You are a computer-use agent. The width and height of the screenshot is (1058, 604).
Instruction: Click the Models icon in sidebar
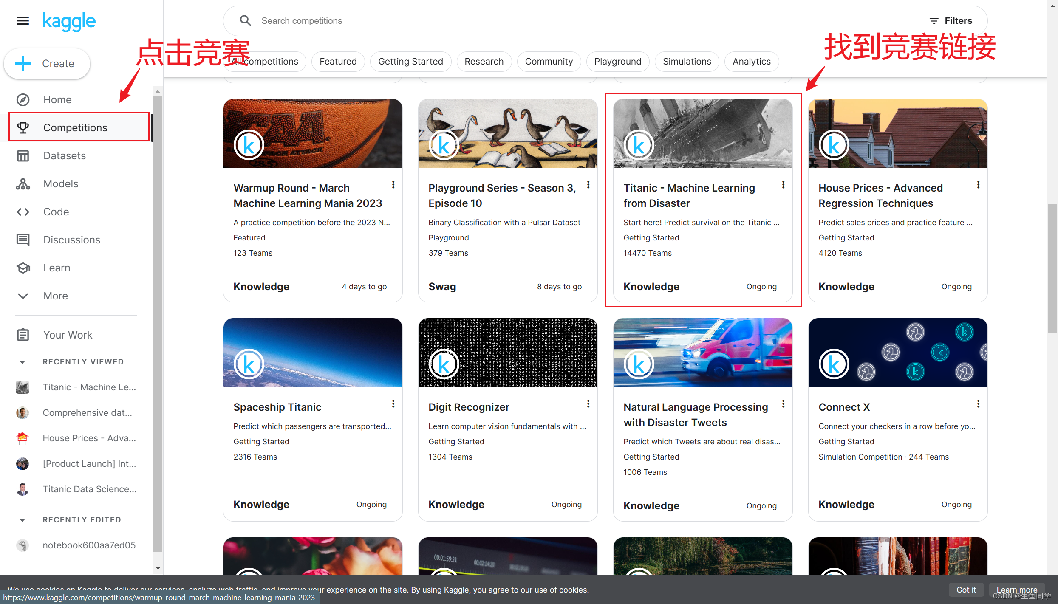point(23,183)
